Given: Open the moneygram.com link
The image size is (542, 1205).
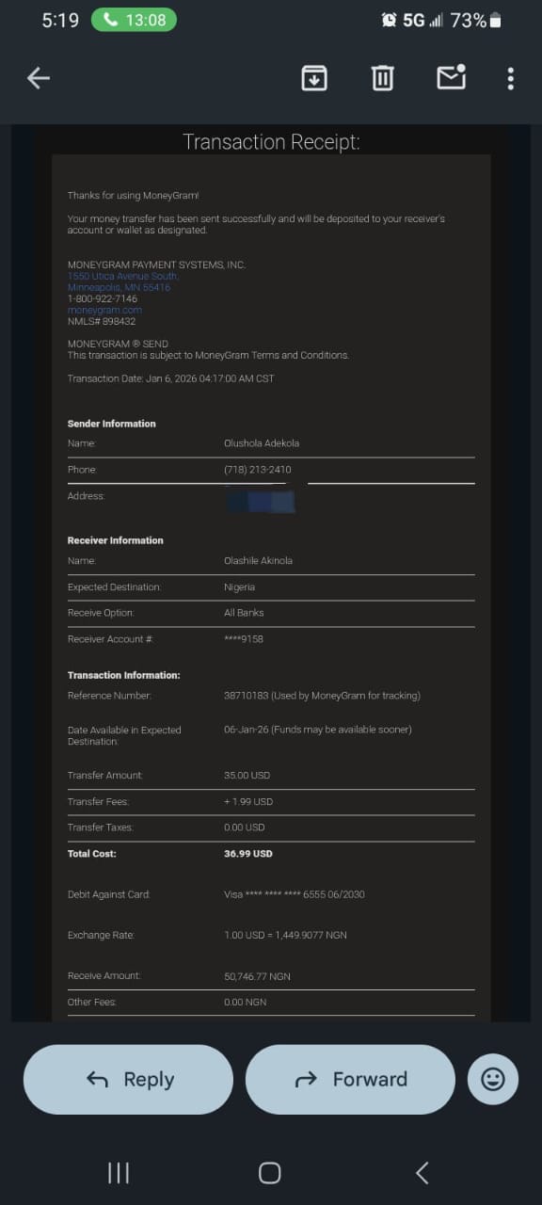Looking at the screenshot, I should click(104, 310).
